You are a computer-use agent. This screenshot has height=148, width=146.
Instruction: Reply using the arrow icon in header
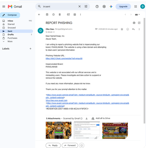(134, 29)
